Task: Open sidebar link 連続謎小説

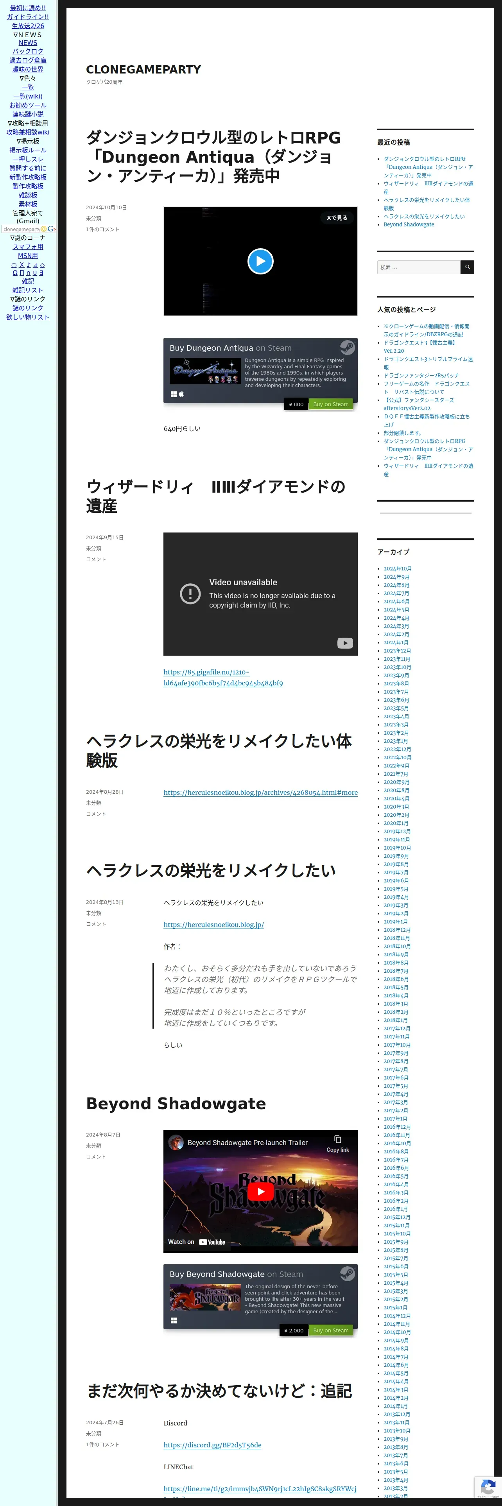Action: tap(28, 114)
